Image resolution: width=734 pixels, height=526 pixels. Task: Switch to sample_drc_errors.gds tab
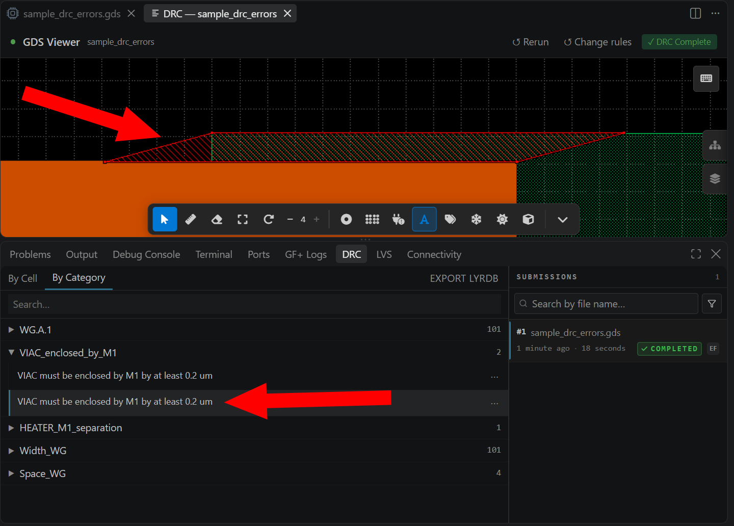click(72, 14)
